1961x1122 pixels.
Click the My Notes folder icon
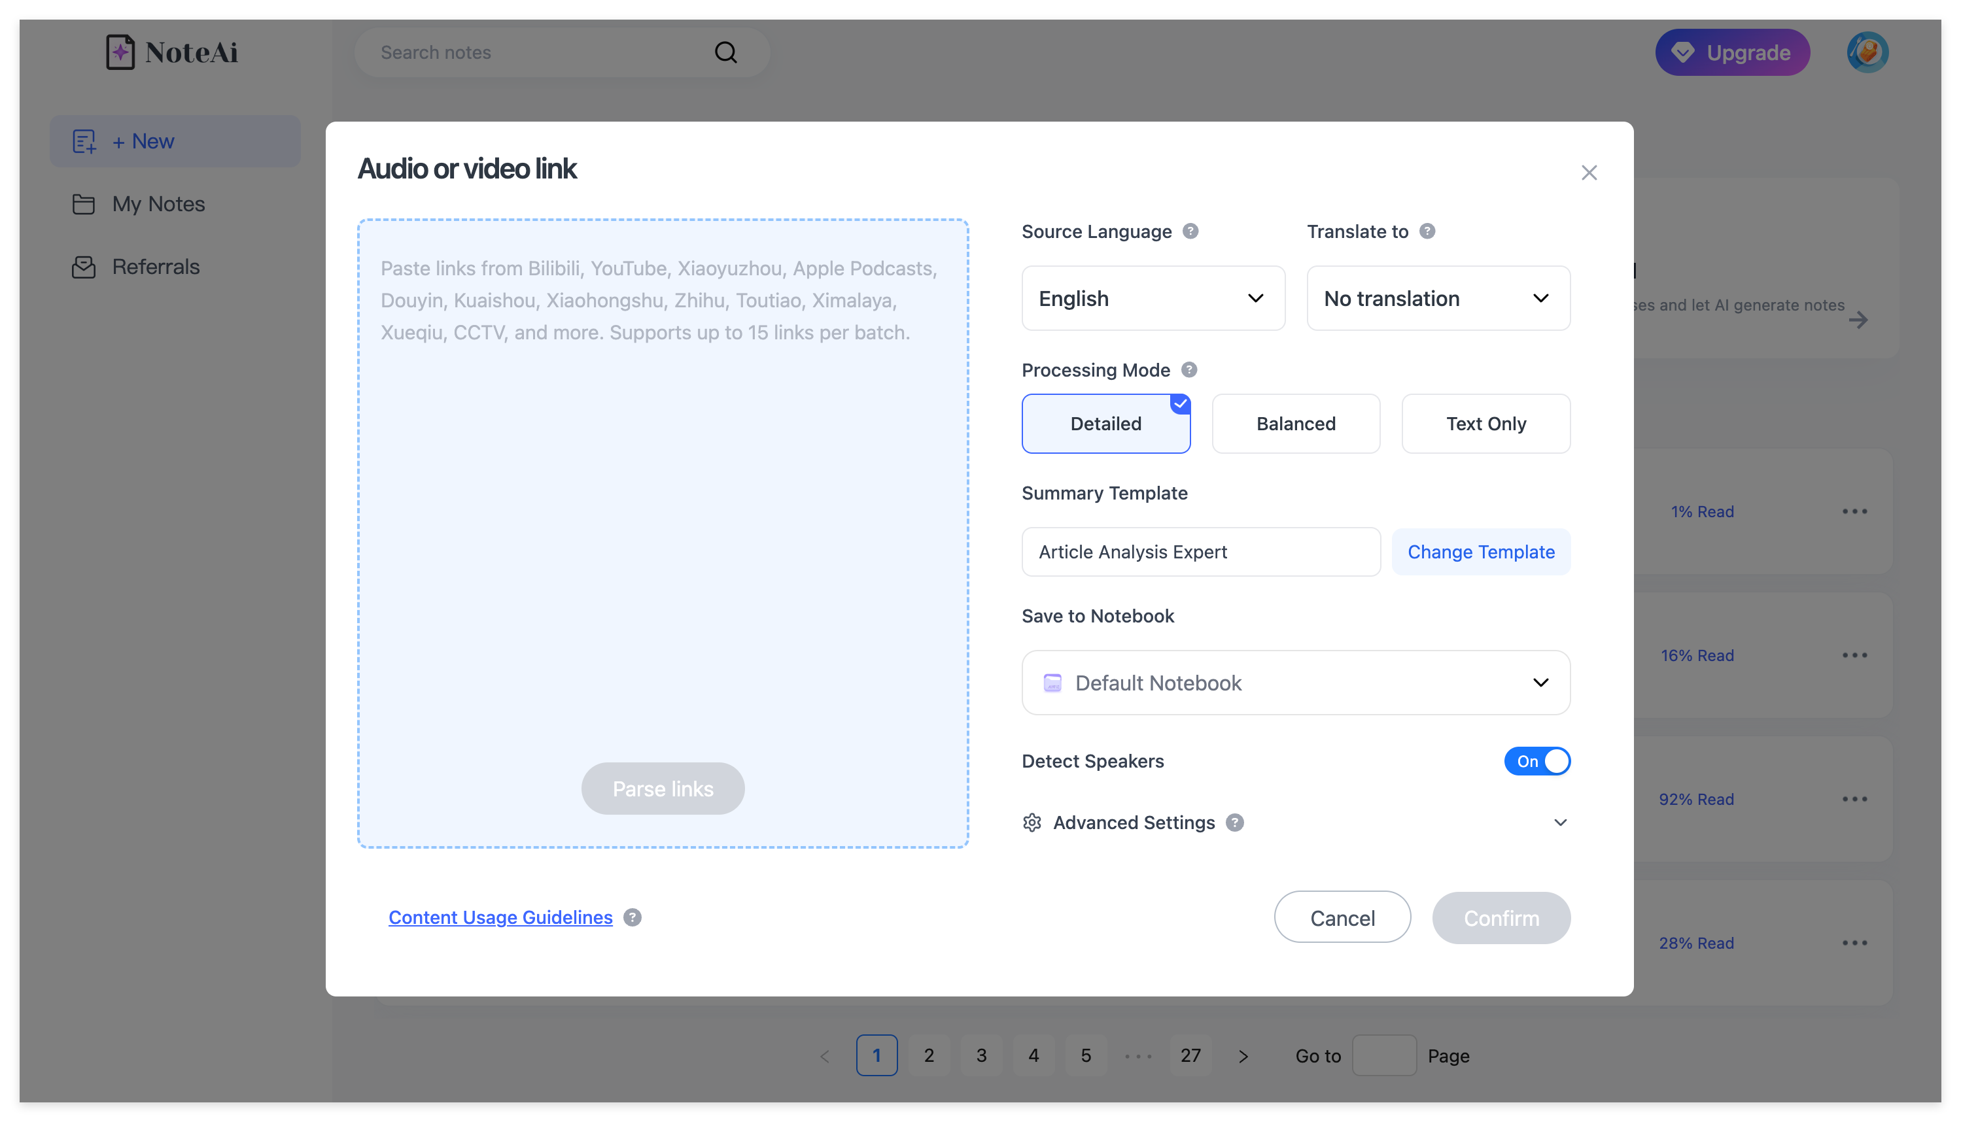83,204
